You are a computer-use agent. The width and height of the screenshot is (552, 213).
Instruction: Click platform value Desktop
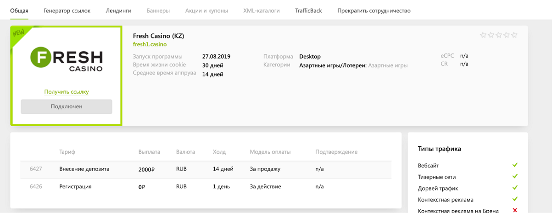coord(310,57)
